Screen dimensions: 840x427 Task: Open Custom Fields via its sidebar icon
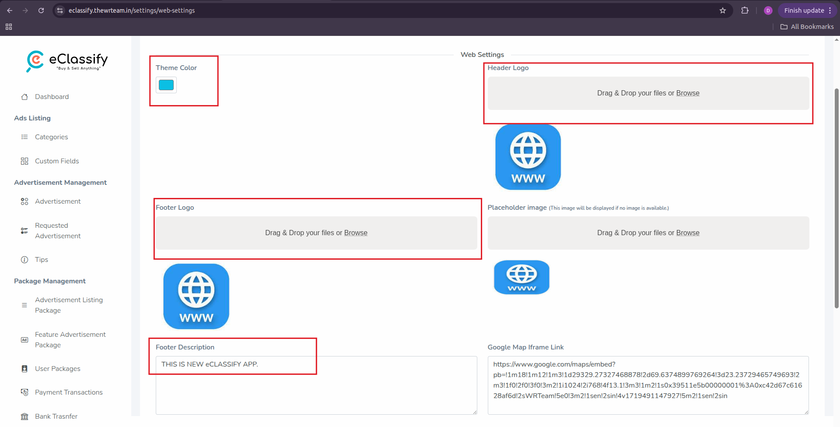(x=24, y=161)
